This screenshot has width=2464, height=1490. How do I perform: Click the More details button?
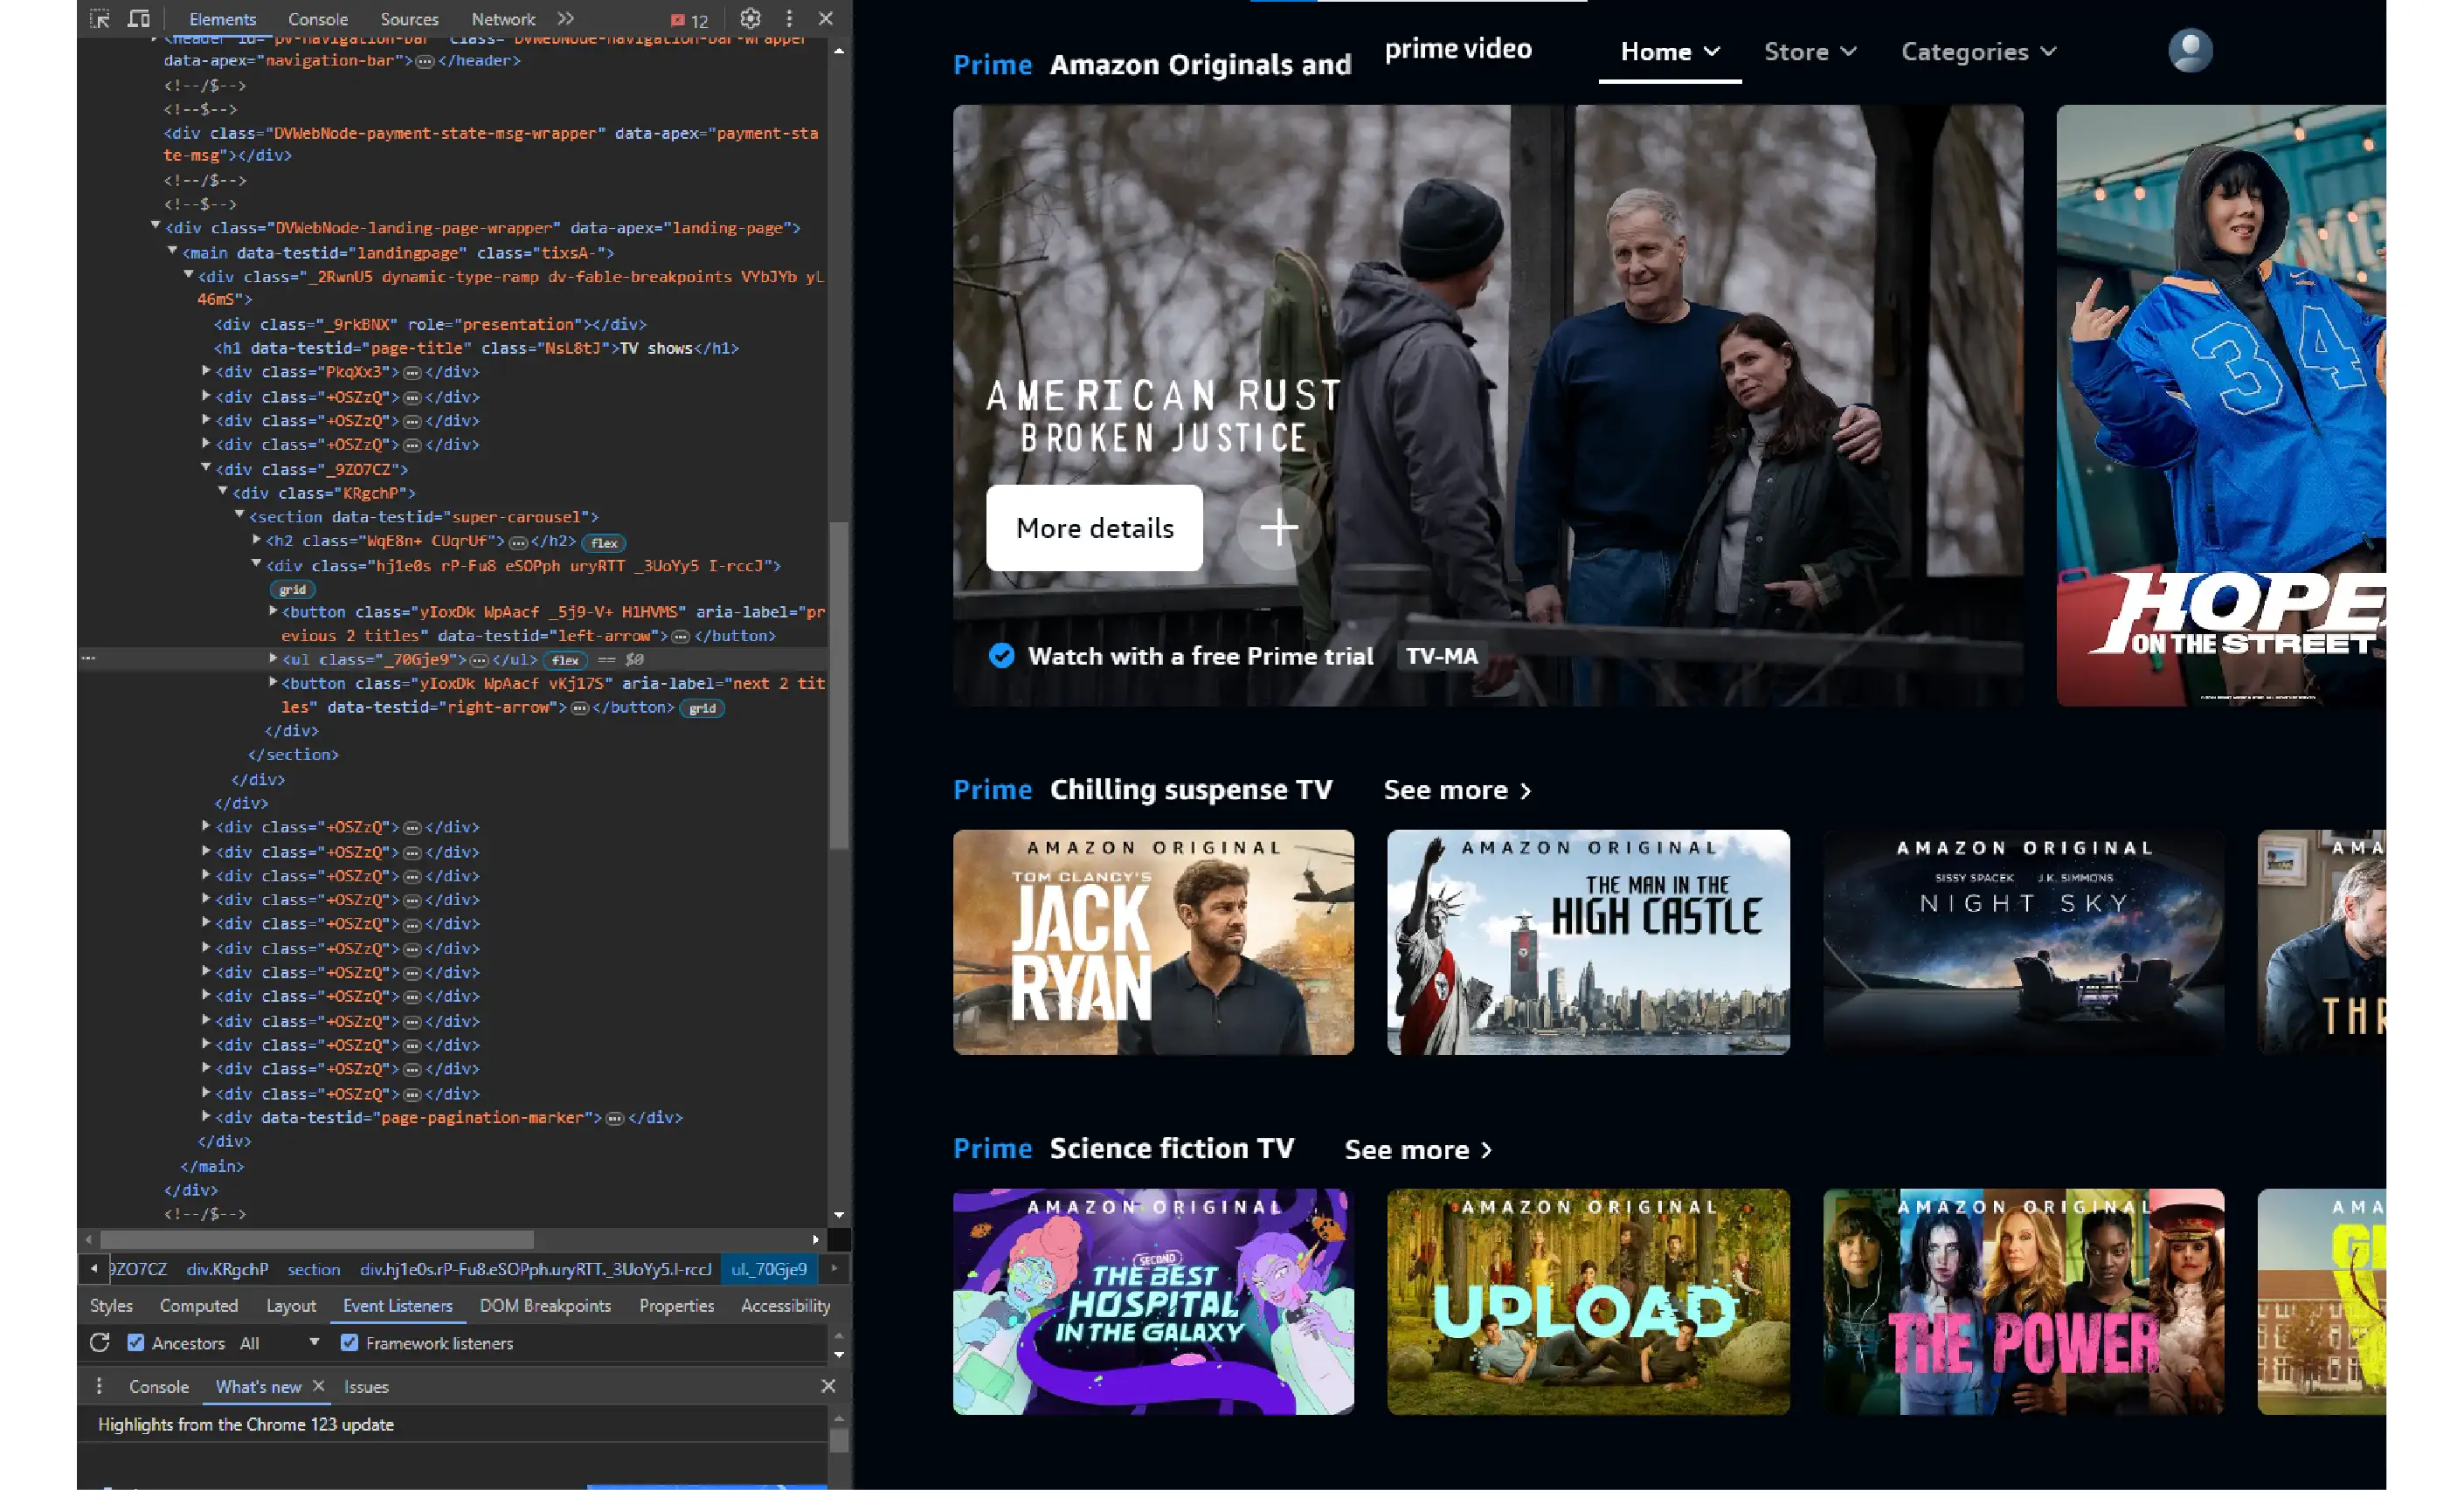pos(1094,528)
